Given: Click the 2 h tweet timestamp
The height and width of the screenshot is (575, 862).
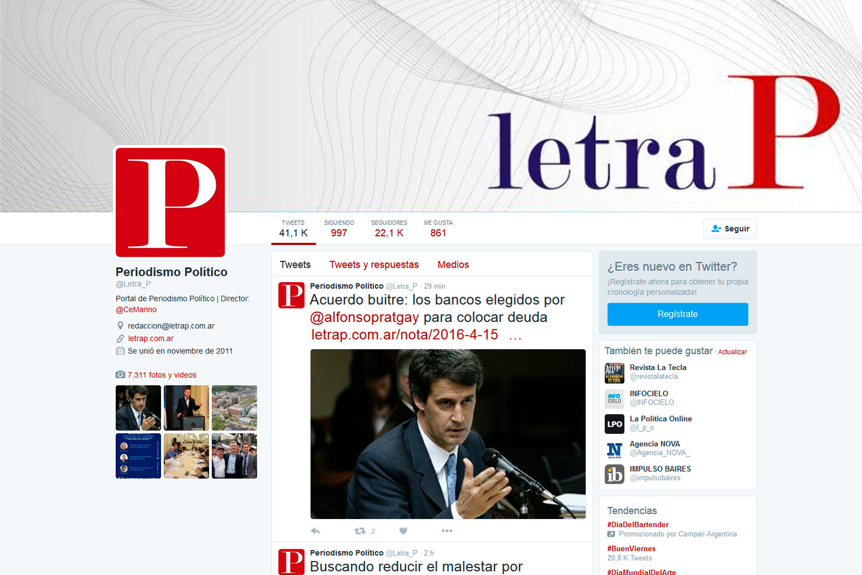Looking at the screenshot, I should point(429,553).
